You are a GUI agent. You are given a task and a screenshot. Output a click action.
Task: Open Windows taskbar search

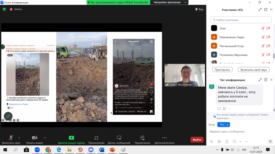(16, 150)
